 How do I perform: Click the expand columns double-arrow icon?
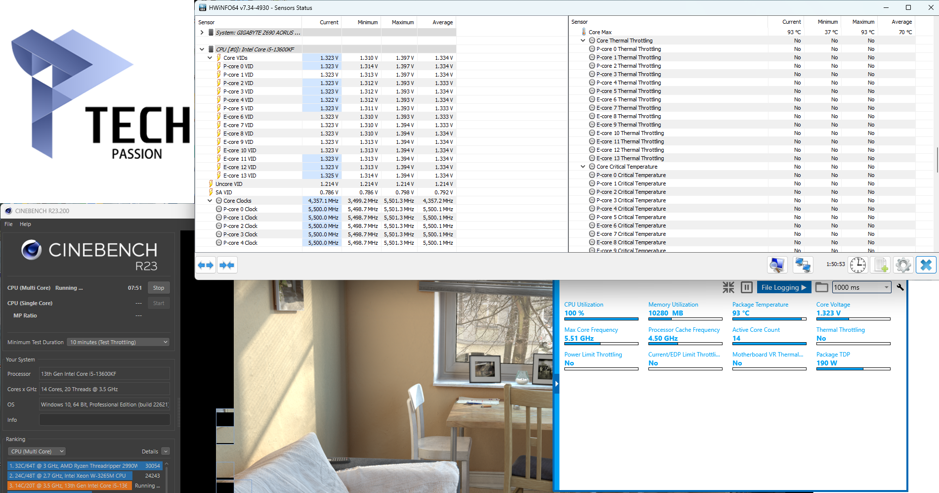(206, 266)
